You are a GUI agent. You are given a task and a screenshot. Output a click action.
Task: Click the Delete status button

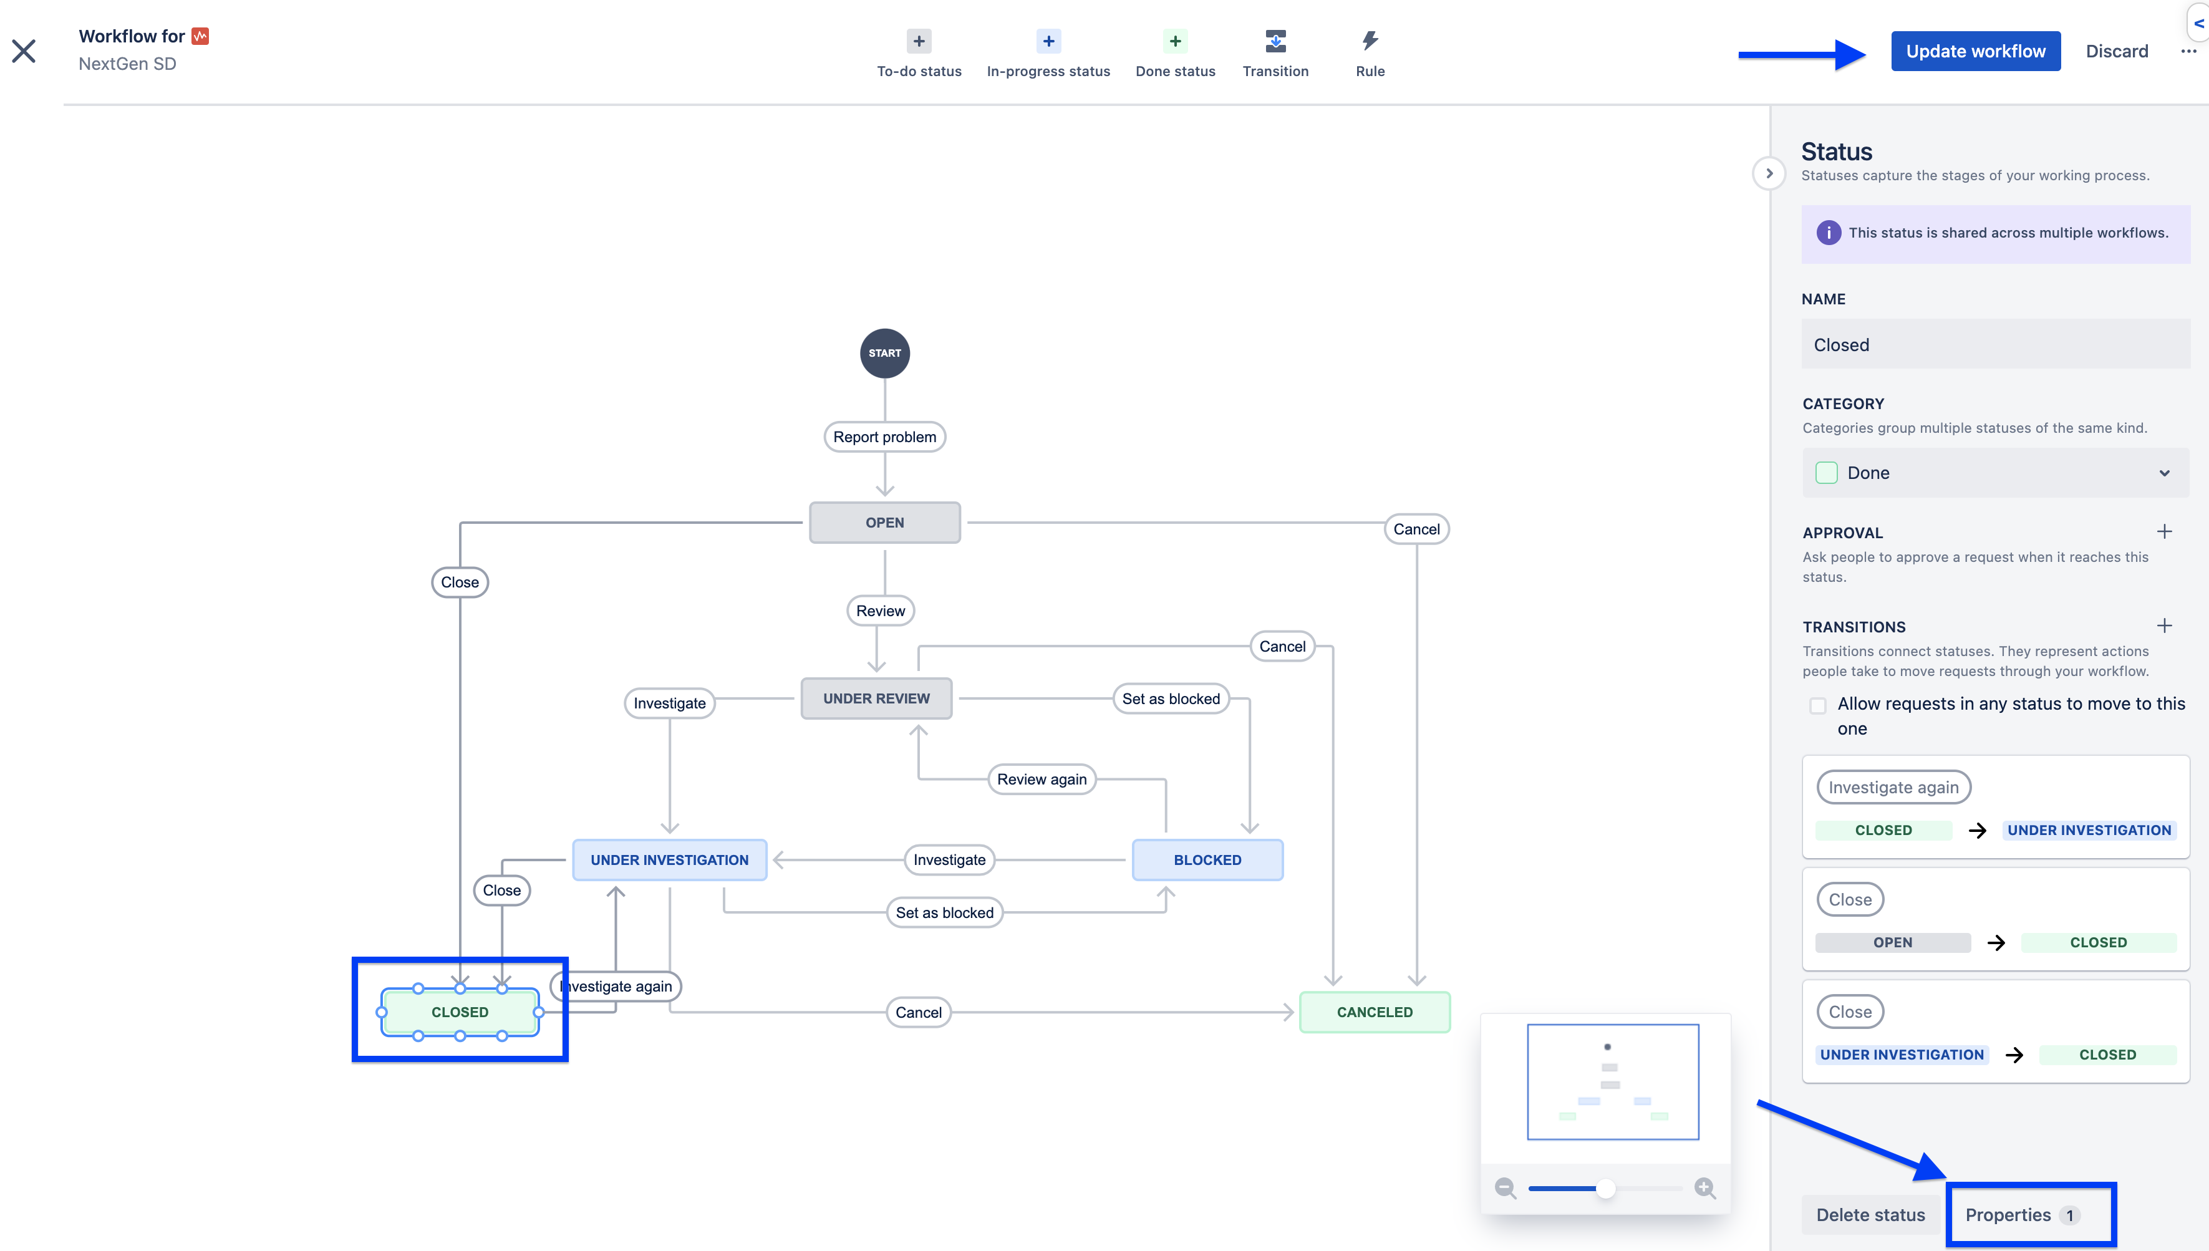coord(1868,1213)
